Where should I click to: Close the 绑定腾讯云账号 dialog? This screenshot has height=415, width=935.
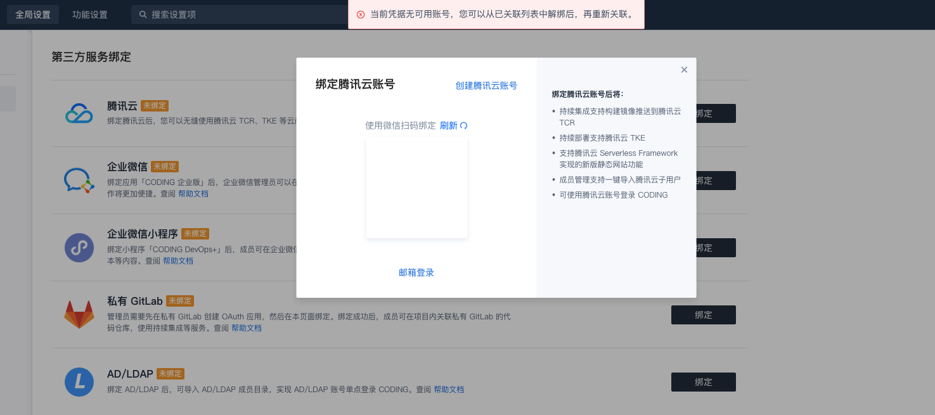(684, 70)
